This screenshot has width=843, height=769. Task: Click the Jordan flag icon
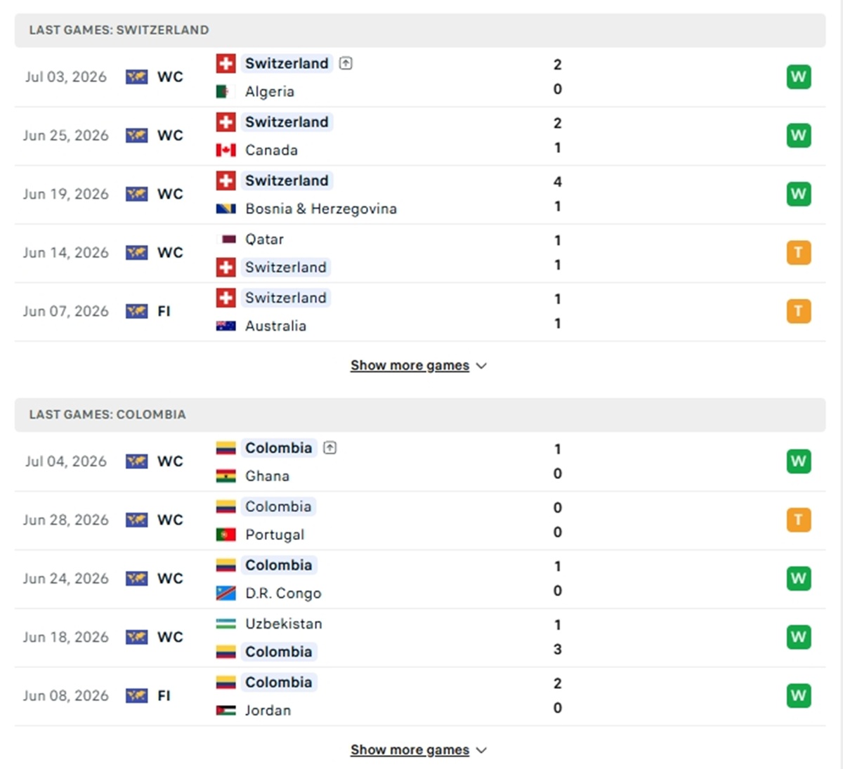pyautogui.click(x=226, y=710)
